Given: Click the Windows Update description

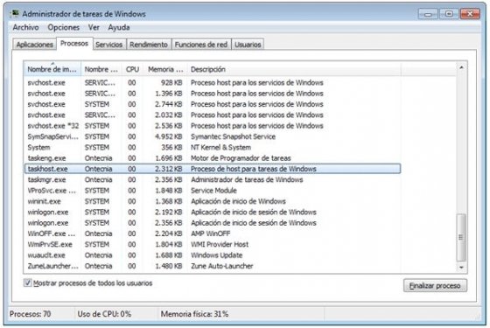Looking at the screenshot, I should click(217, 255).
